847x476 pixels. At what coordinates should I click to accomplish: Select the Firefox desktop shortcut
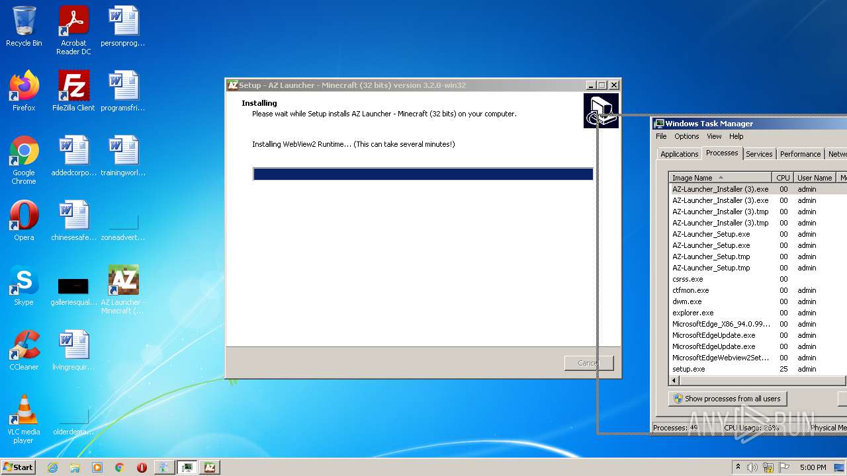(24, 91)
